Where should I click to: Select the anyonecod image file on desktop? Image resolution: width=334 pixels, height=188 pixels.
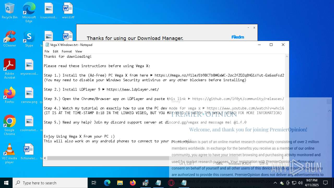(x=29, y=67)
